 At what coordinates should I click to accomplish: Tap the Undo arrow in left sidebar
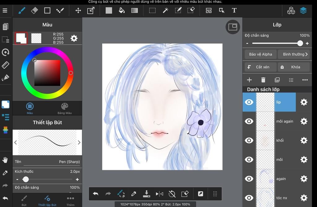click(5, 198)
